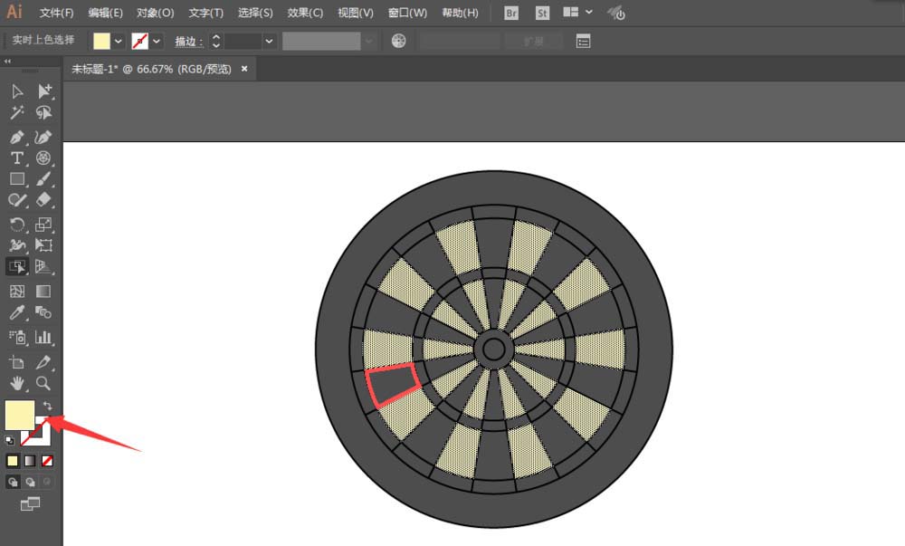Select the Scale tool

tap(43, 224)
